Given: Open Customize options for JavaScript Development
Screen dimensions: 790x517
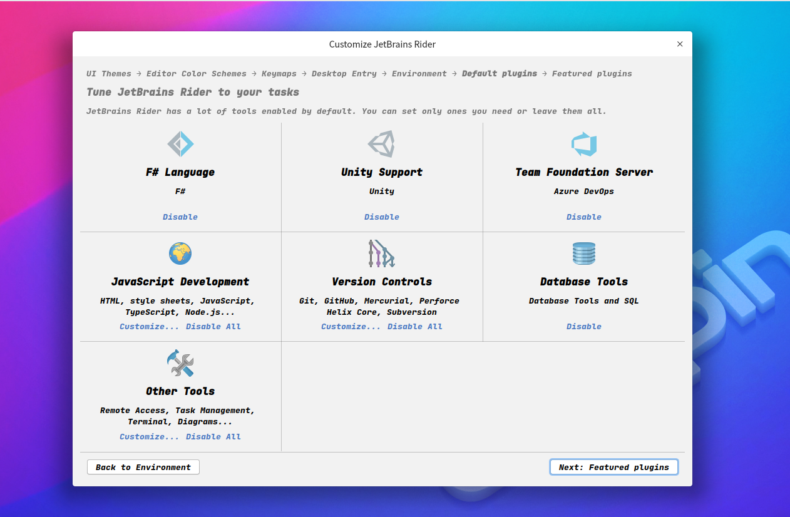Looking at the screenshot, I should [x=149, y=326].
